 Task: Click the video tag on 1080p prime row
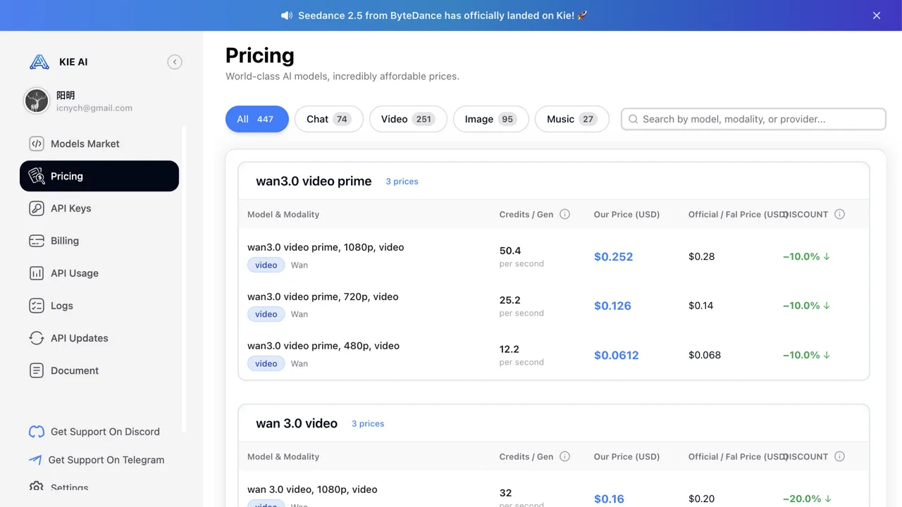coord(266,265)
